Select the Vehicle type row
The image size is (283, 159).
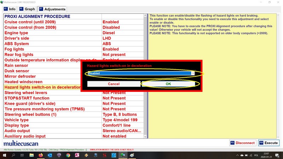tap(74, 120)
